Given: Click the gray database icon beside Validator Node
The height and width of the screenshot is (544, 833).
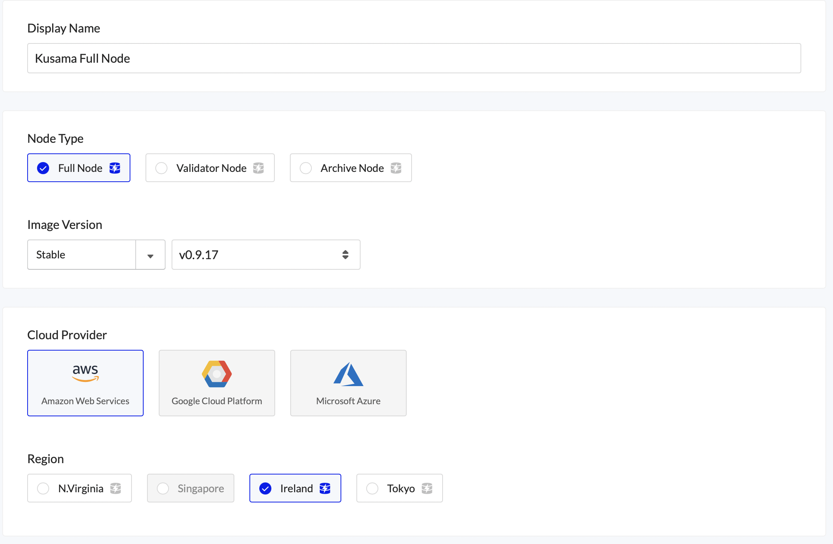Looking at the screenshot, I should point(259,168).
